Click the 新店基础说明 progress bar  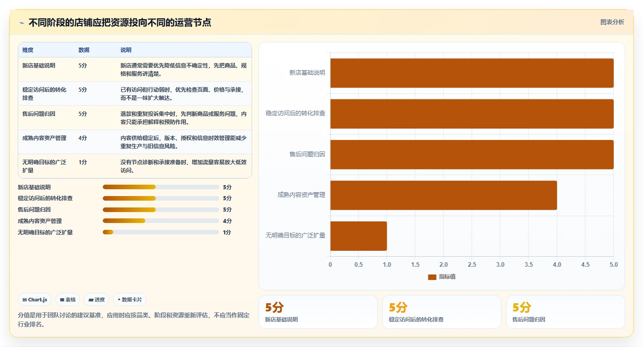(161, 187)
